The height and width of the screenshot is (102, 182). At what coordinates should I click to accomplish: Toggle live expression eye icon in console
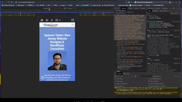coord(135,76)
